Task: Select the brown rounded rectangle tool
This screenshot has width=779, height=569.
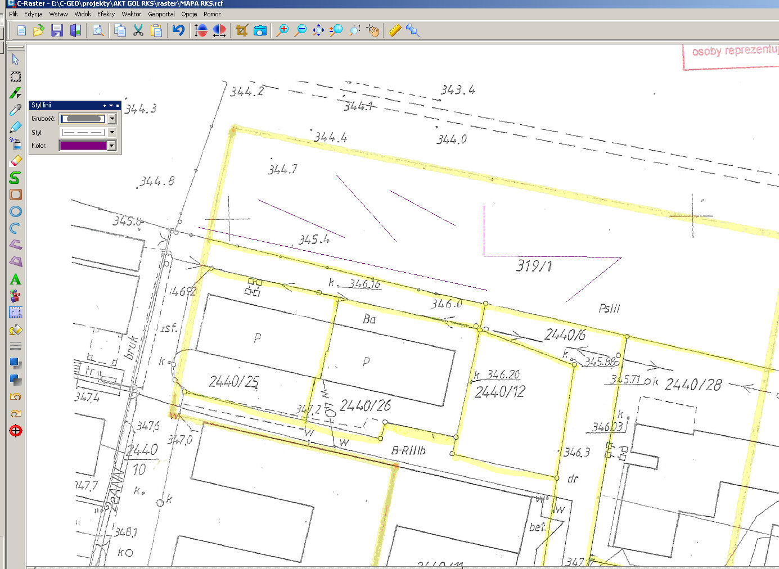Action: click(16, 195)
